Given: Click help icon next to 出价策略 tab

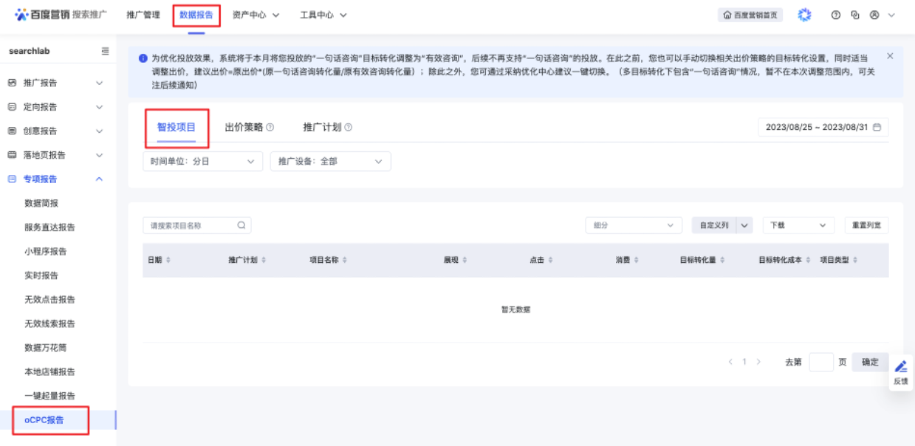Looking at the screenshot, I should 270,128.
